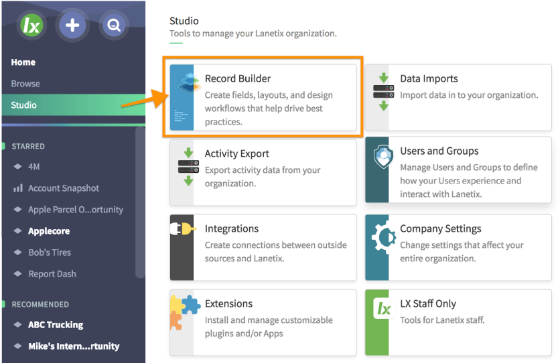This screenshot has height=363, width=560.
Task: Click the plus create button
Action: coord(72,25)
